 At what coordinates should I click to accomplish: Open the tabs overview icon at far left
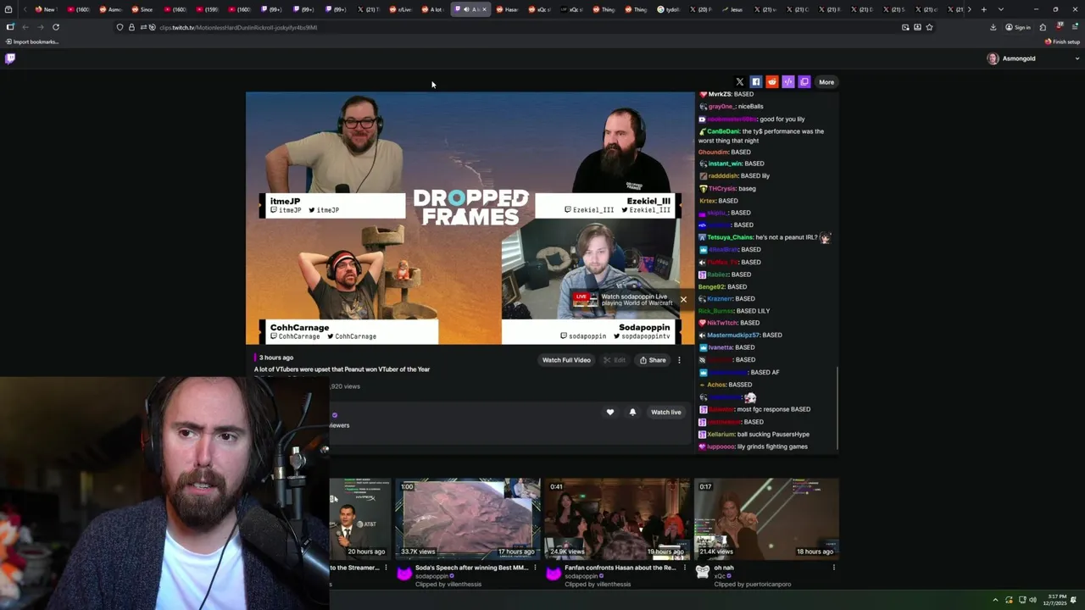(8, 9)
